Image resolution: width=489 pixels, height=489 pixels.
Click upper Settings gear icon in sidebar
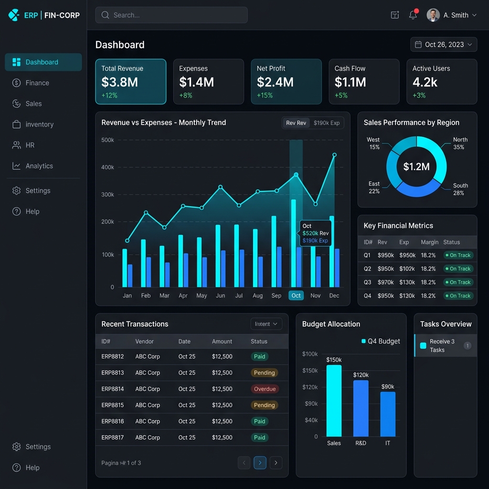(x=16, y=191)
